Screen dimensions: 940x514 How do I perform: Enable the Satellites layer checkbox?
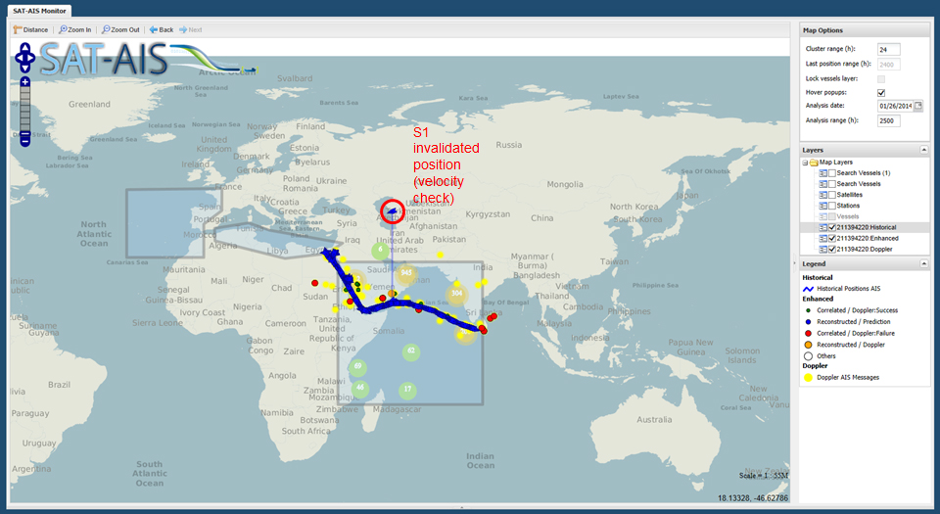click(x=832, y=195)
